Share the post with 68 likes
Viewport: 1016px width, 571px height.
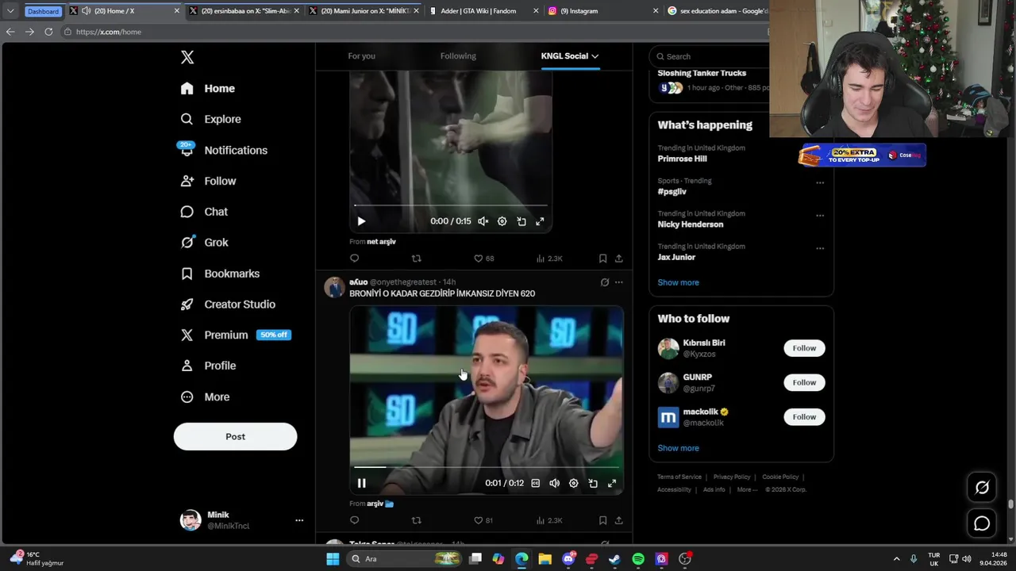coord(618,259)
